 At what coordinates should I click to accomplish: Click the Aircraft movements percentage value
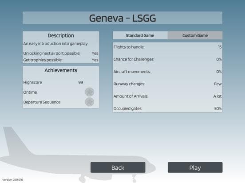pyautogui.click(x=219, y=72)
